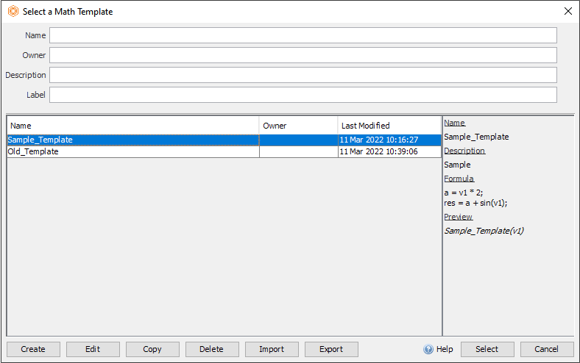Image resolution: width=580 pixels, height=363 pixels.
Task: Confirm with the Select button
Action: [487, 349]
